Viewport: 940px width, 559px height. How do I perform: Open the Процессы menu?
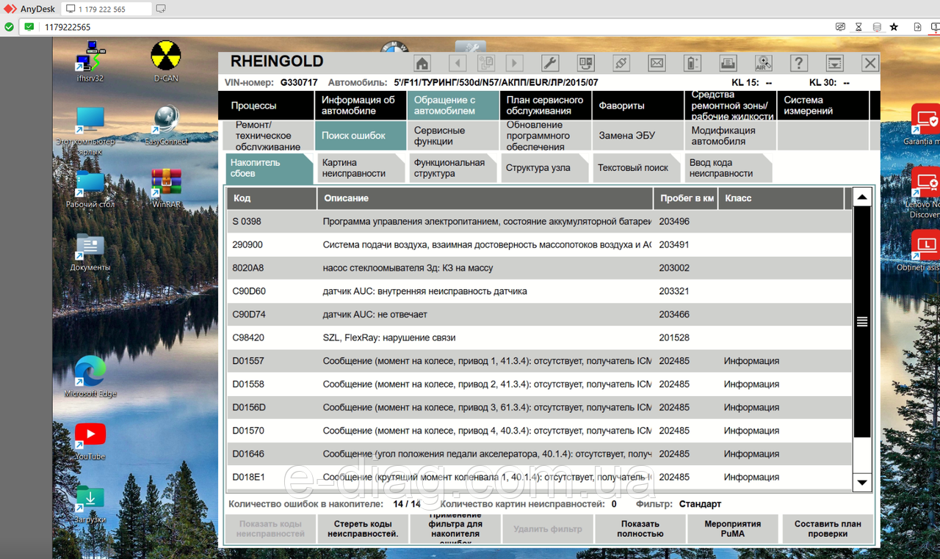267,106
